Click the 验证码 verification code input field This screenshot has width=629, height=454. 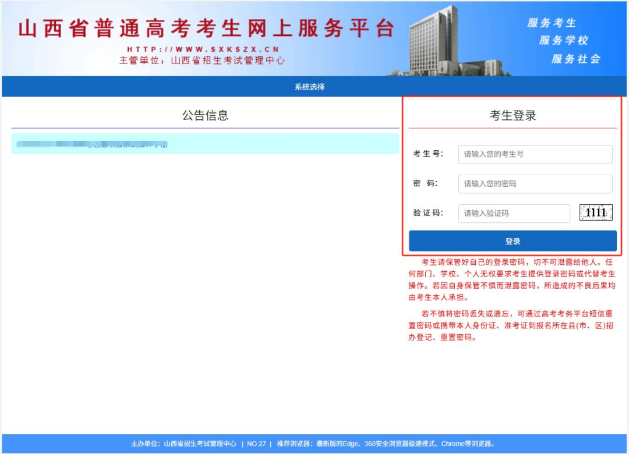[514, 214]
